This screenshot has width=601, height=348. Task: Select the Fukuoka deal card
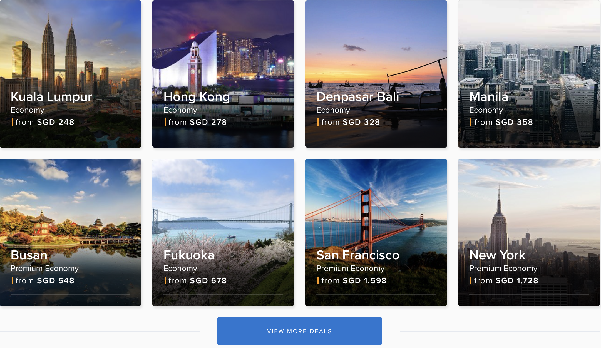pyautogui.click(x=223, y=232)
